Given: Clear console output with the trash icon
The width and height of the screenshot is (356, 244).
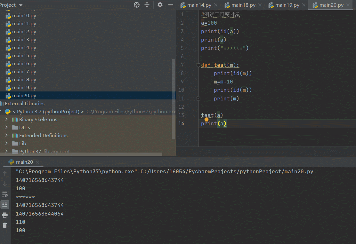Looking at the screenshot, I should [5, 225].
